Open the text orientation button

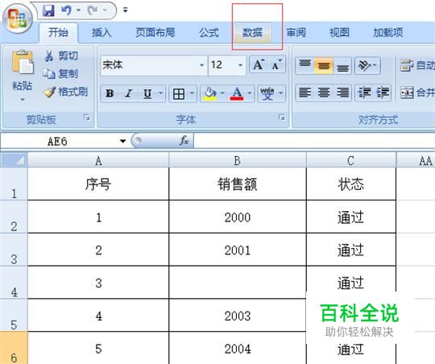pyautogui.click(x=367, y=66)
